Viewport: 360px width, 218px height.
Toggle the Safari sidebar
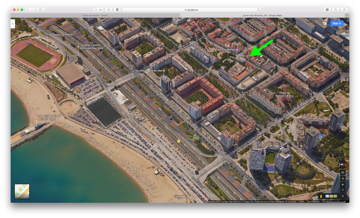point(40,10)
